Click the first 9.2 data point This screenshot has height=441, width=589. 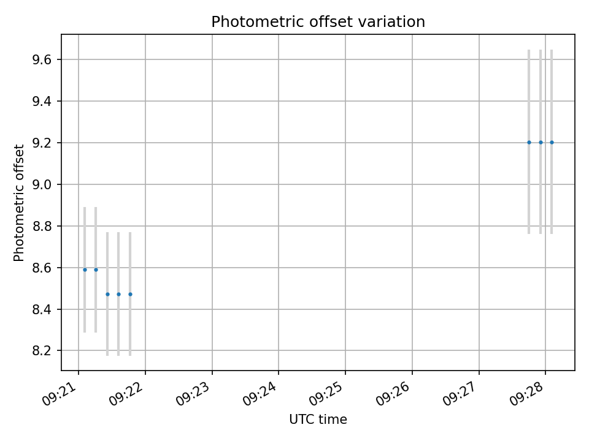[529, 143]
